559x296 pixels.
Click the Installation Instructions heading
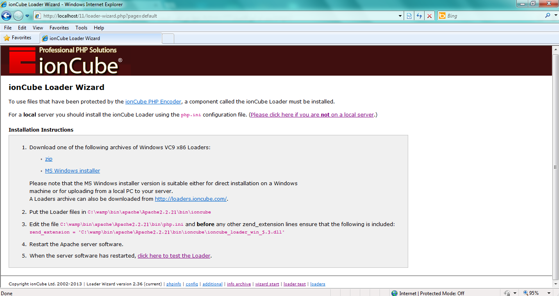coord(41,130)
